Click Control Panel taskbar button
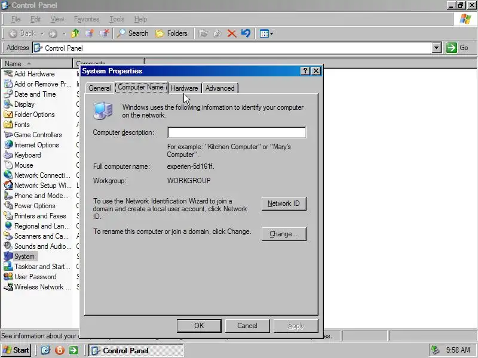The height and width of the screenshot is (358, 478). (136, 350)
